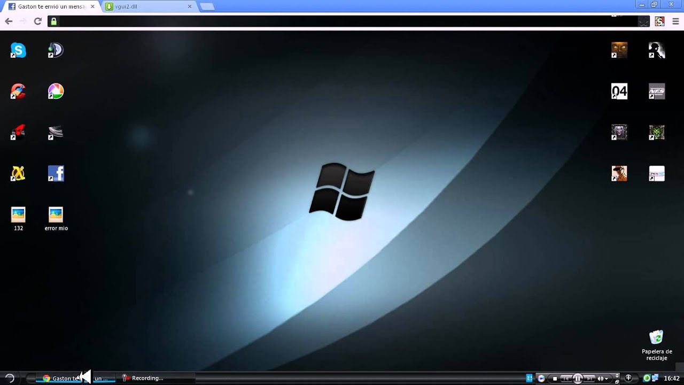
Task: Launch the PES game shortcut
Action: [x=657, y=173]
